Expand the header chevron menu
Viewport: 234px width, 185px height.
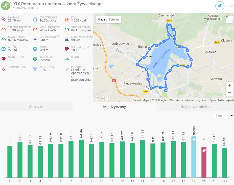click(231, 6)
